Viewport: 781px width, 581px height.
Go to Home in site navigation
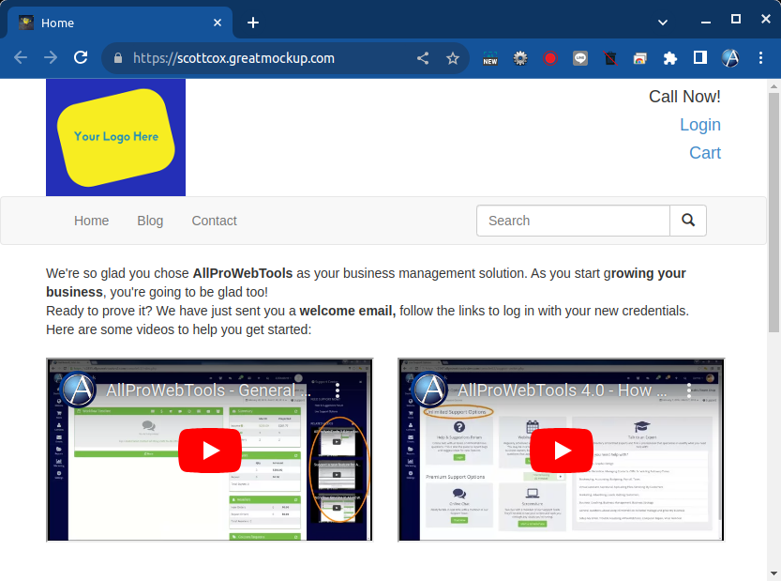point(91,221)
